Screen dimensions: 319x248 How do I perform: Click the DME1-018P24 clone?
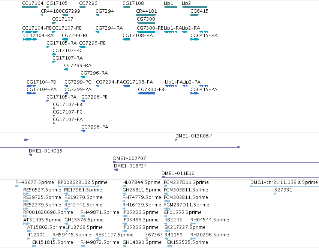[216, 170]
